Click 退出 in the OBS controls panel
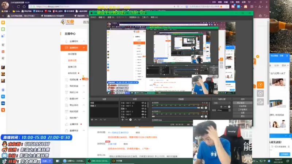Image resolution: width=292 pixels, height=164 pixels. 242,116
